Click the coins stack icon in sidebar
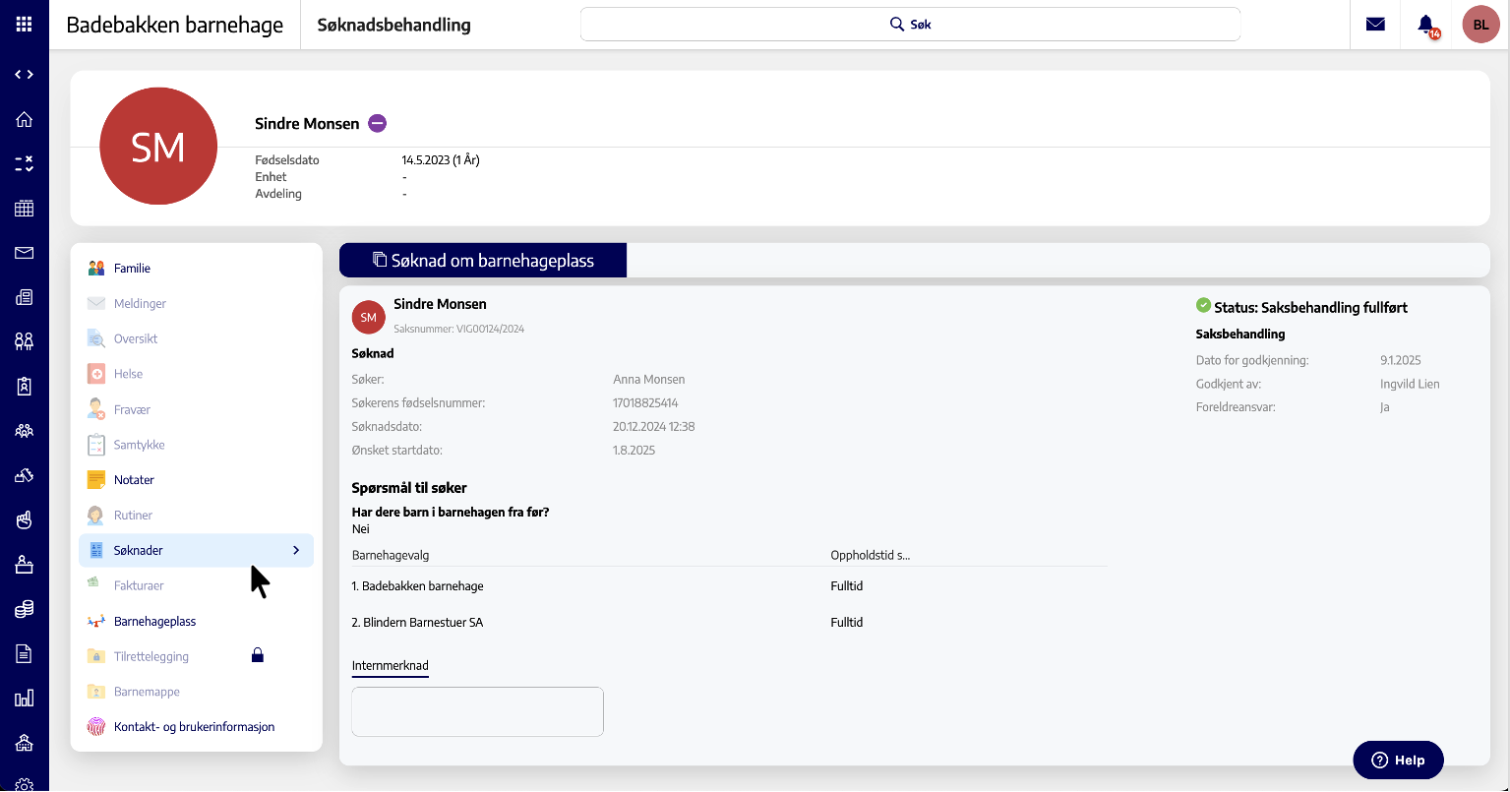 pyautogui.click(x=25, y=609)
